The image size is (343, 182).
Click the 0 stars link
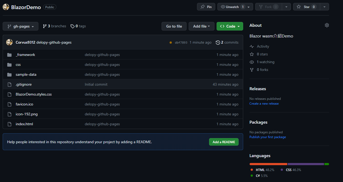tap(259, 54)
